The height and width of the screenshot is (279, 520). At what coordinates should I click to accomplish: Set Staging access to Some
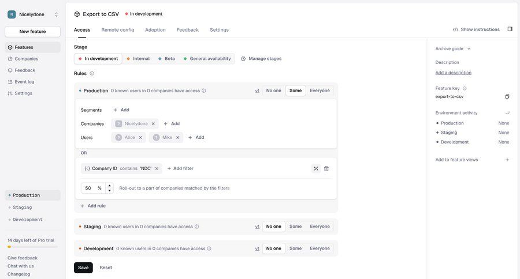(295, 227)
